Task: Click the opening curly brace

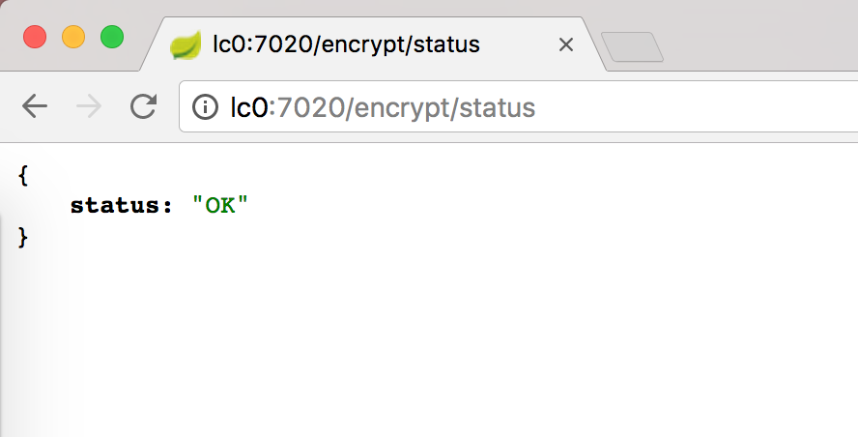Action: click(23, 174)
